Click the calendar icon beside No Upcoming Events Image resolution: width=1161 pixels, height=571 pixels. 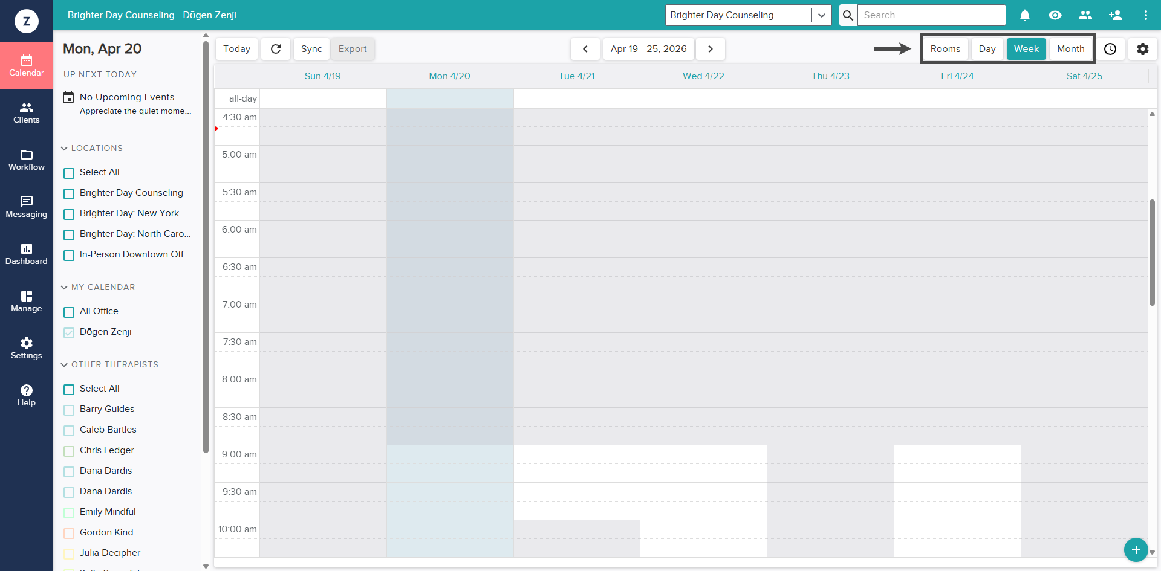[x=69, y=97]
